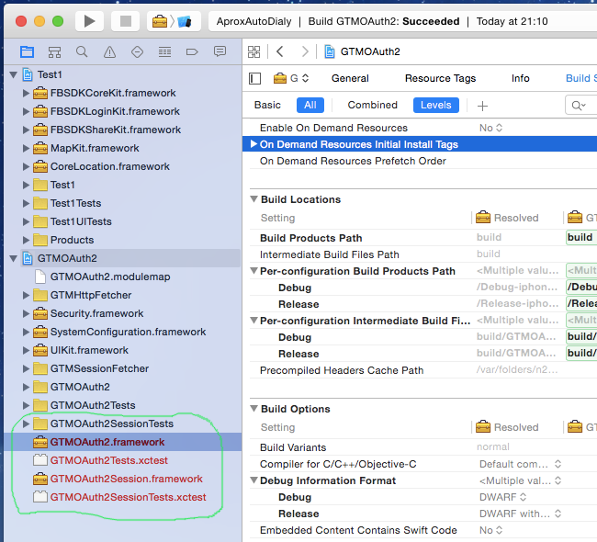Go back with the editor back arrow
Viewport: 597px width, 542px height.
pyautogui.click(x=280, y=52)
